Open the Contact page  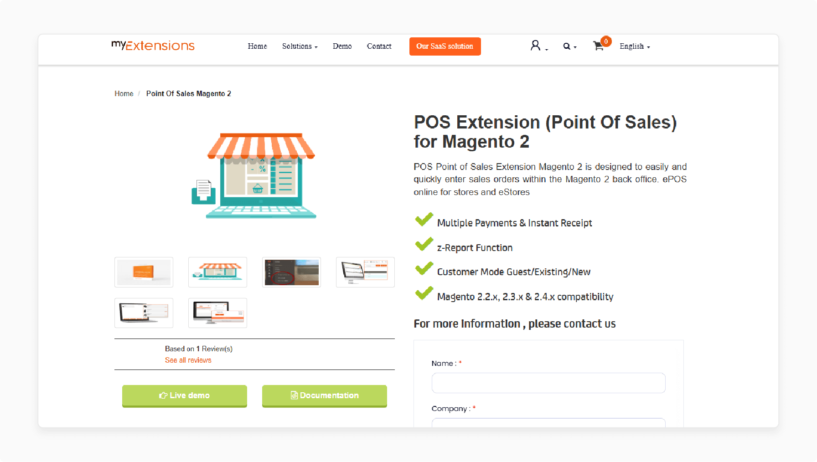click(379, 46)
